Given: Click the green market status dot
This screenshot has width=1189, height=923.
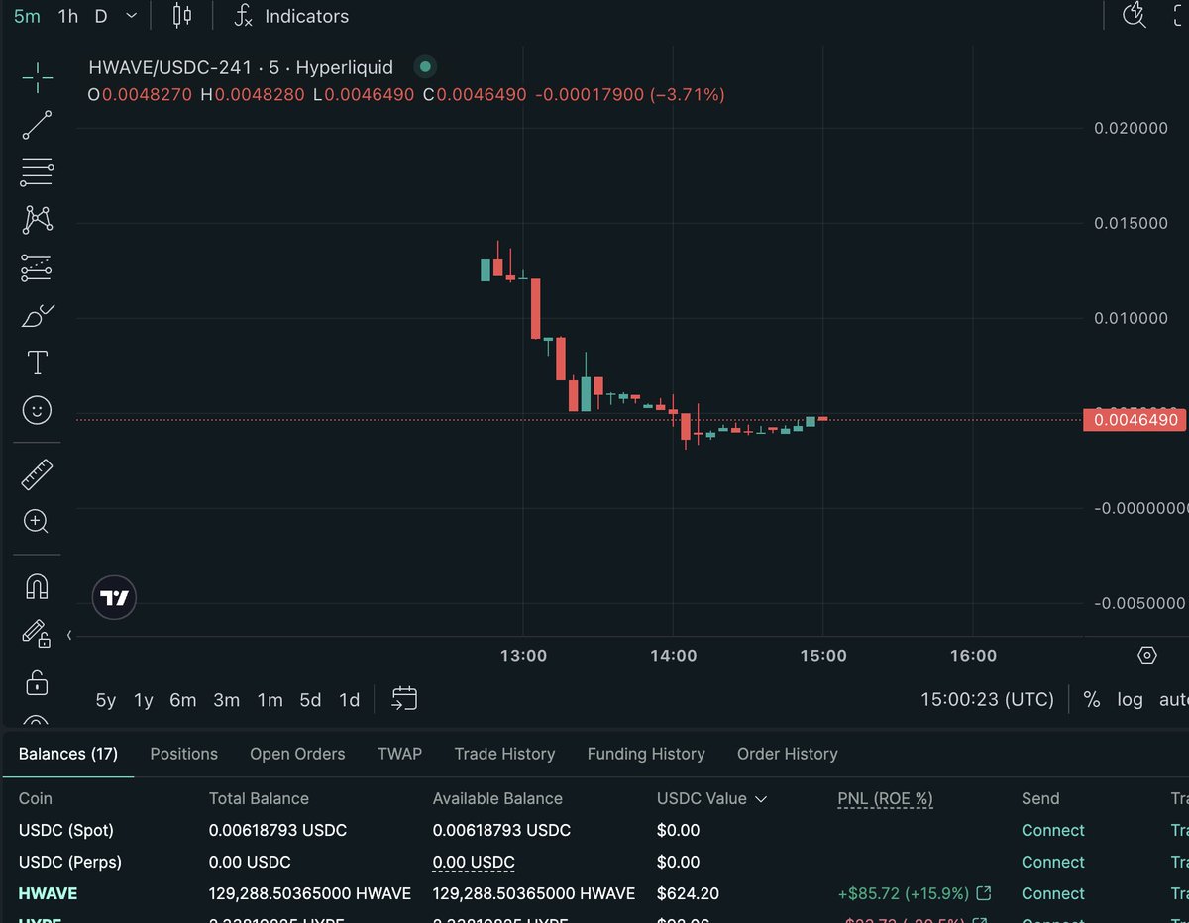Looking at the screenshot, I should coord(425,67).
